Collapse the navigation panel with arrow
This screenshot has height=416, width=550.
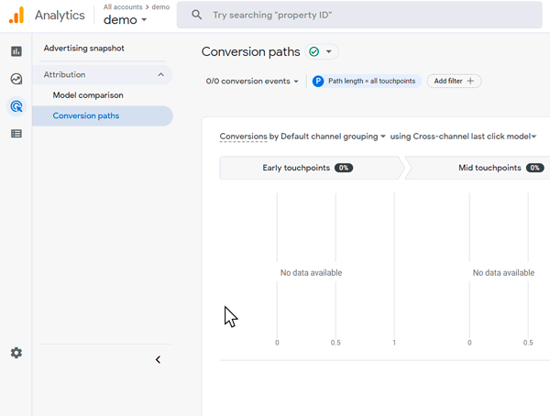pyautogui.click(x=158, y=360)
